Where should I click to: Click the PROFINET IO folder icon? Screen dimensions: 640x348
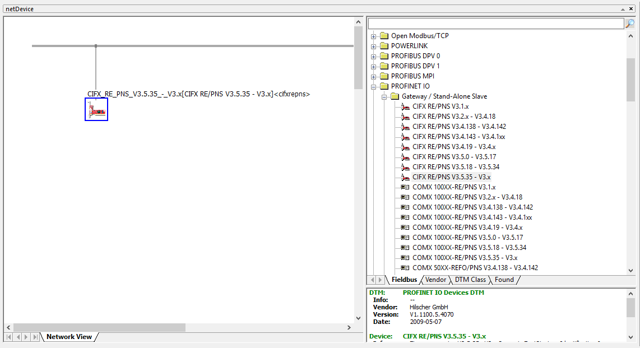pos(384,86)
